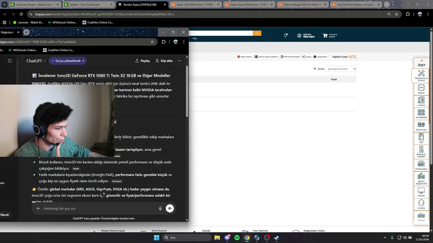Image resolution: width=433 pixels, height=243 pixels.
Task: Open the tab search dropdown arrow
Action: click(x=4, y=5)
